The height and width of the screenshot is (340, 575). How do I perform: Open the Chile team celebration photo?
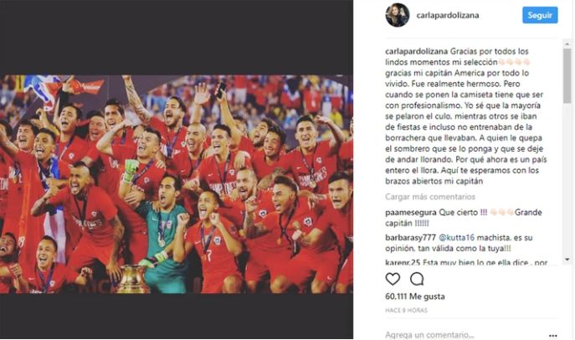click(177, 184)
